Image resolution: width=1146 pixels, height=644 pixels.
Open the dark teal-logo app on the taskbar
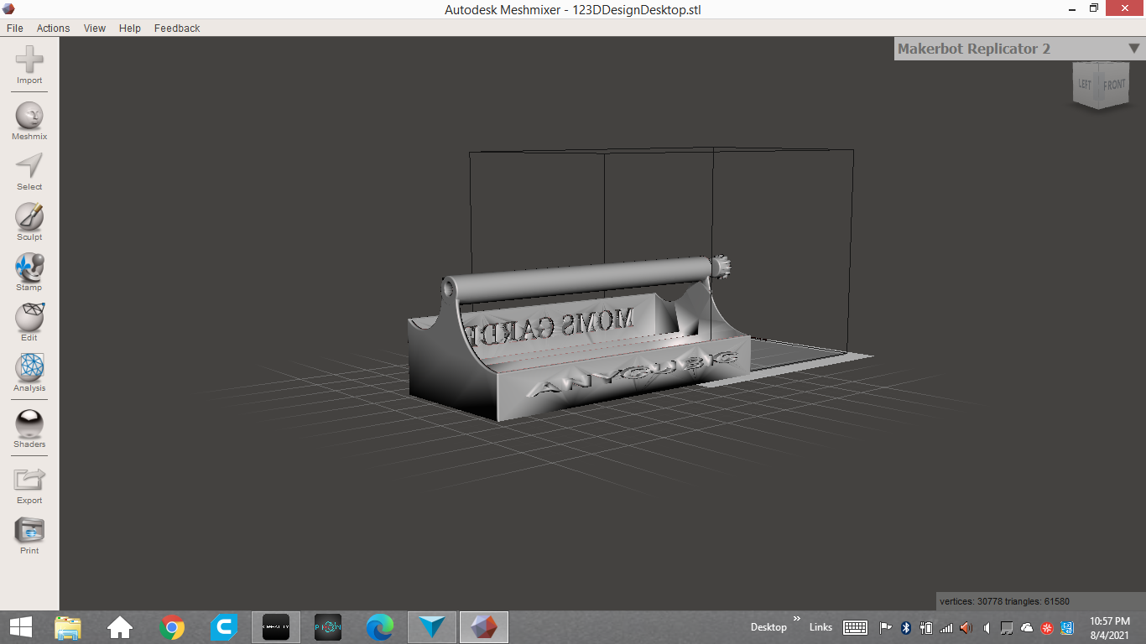pyautogui.click(x=328, y=626)
